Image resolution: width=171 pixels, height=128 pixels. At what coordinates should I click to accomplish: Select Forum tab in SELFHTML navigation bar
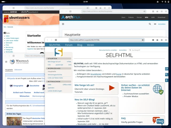click(x=69, y=45)
